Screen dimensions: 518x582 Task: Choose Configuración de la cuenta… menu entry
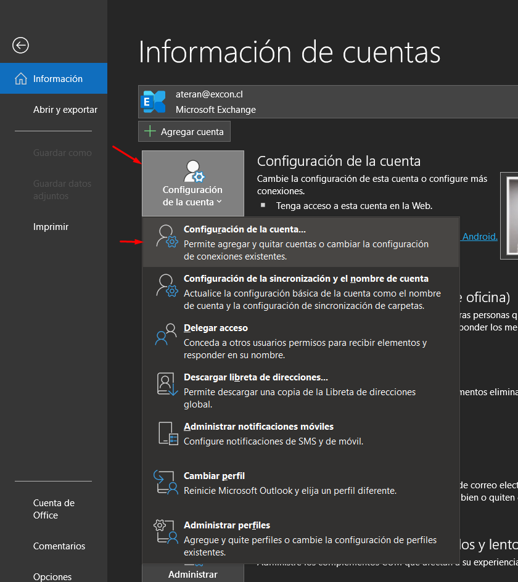pos(301,242)
